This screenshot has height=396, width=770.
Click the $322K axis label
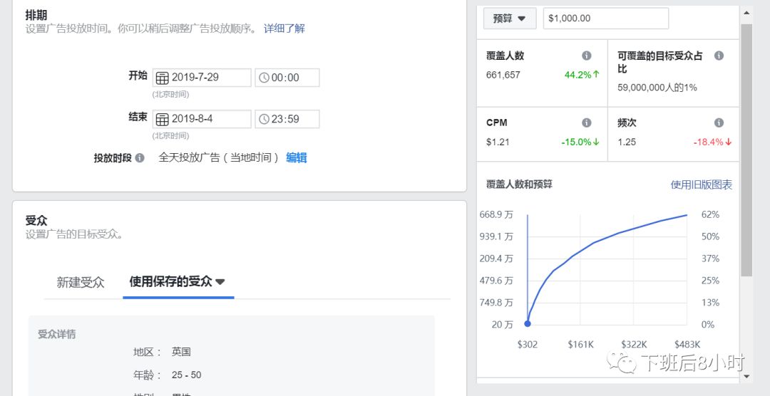pyautogui.click(x=634, y=345)
